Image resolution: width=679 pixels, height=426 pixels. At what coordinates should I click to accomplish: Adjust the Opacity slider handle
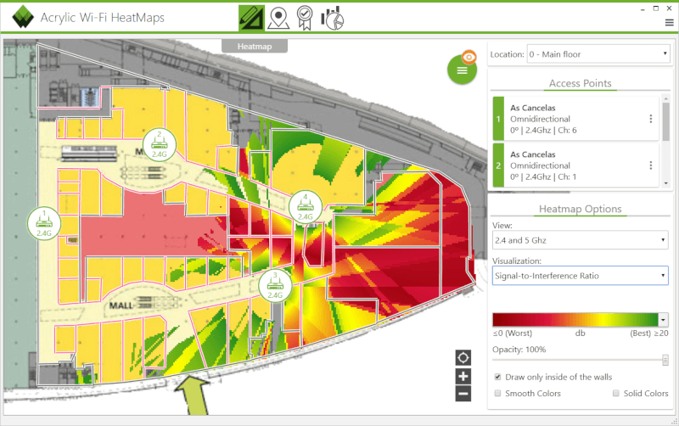tap(665, 360)
